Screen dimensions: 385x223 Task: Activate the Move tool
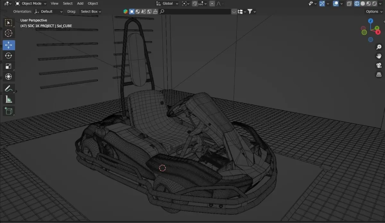point(9,45)
